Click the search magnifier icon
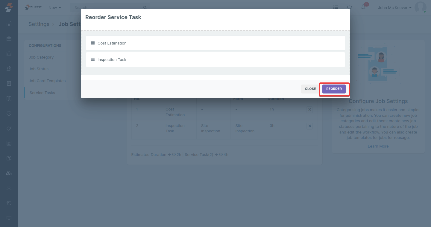This screenshot has width=431, height=227. pyautogui.click(x=145, y=7)
